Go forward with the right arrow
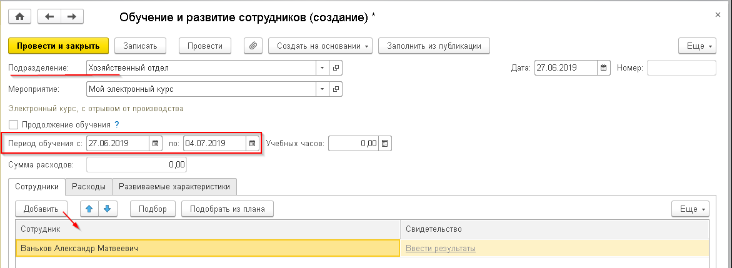 point(72,16)
